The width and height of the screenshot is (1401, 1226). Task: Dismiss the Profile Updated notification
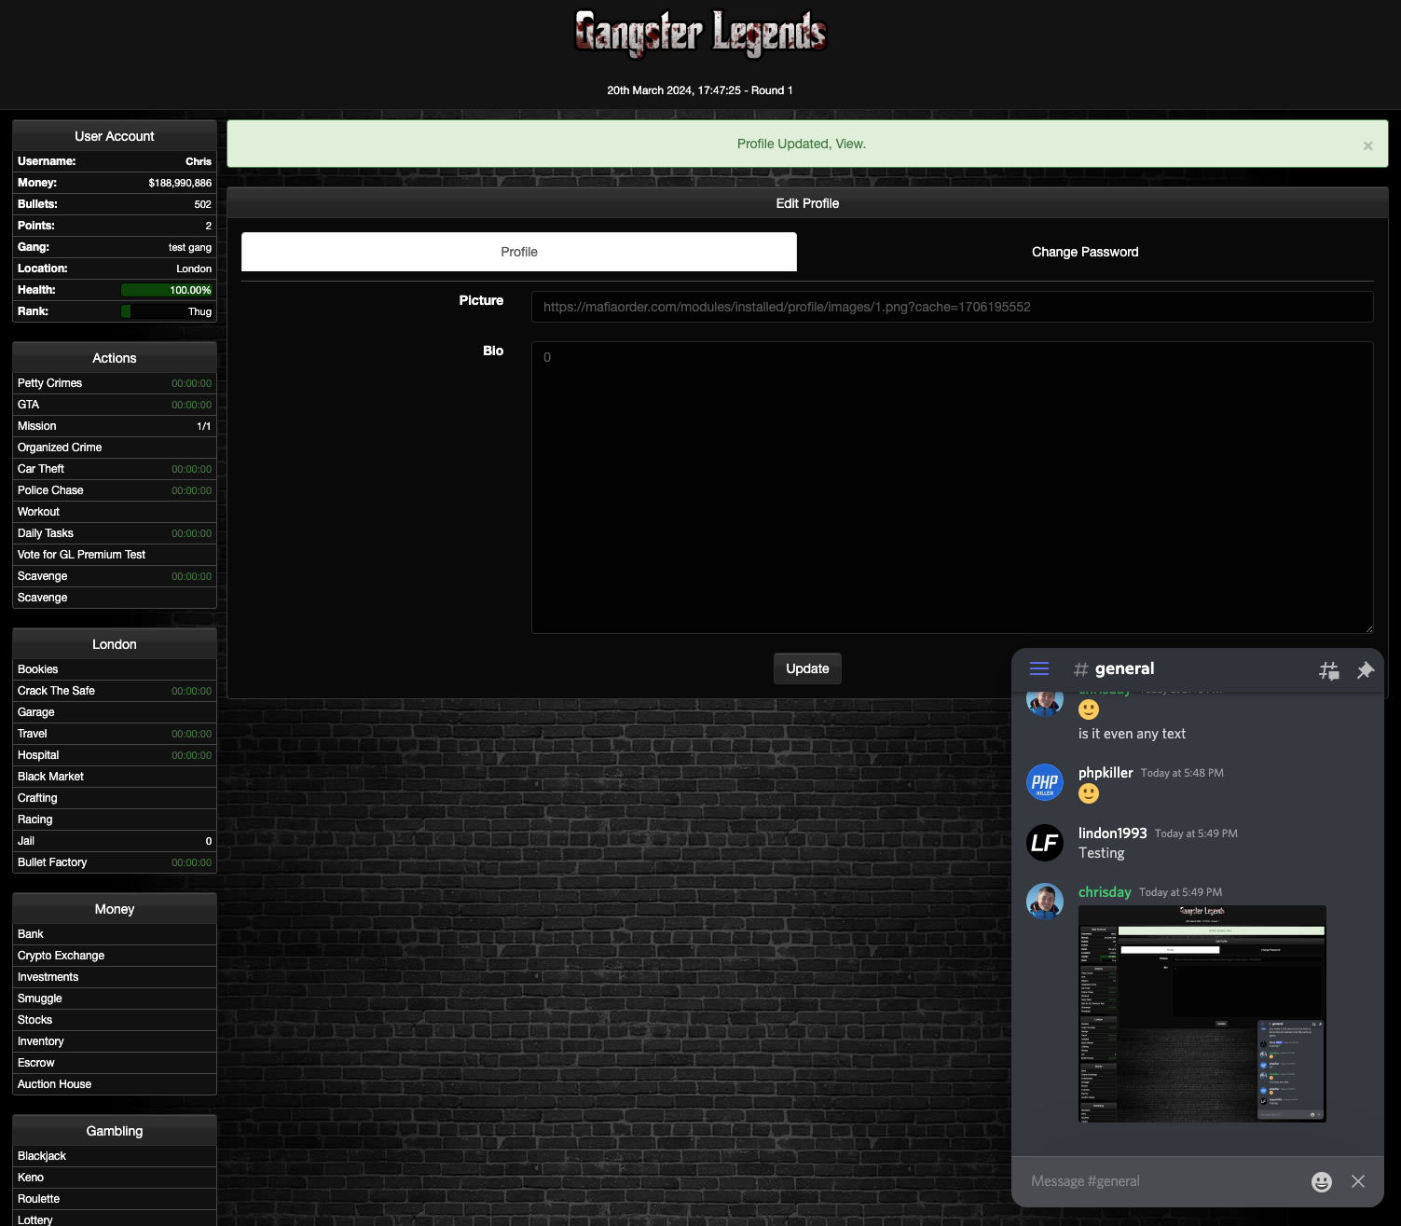pyautogui.click(x=1367, y=145)
